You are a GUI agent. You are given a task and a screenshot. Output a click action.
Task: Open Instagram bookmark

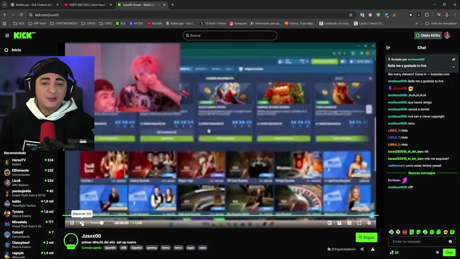tap(238, 23)
